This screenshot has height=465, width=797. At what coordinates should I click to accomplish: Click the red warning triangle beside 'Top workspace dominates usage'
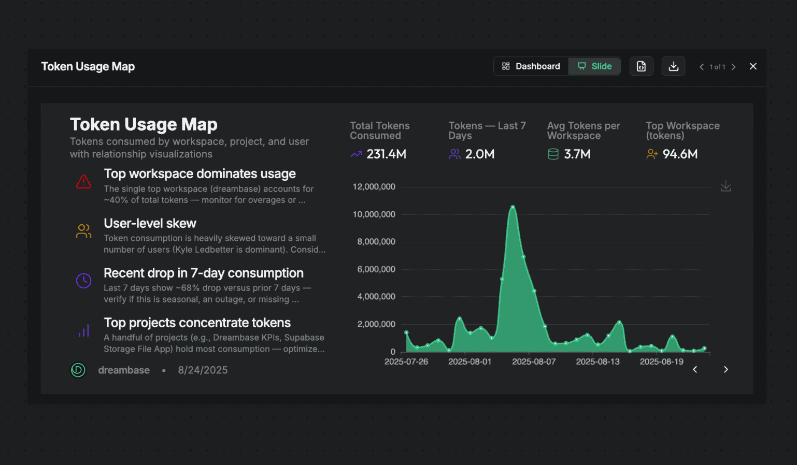tap(83, 181)
